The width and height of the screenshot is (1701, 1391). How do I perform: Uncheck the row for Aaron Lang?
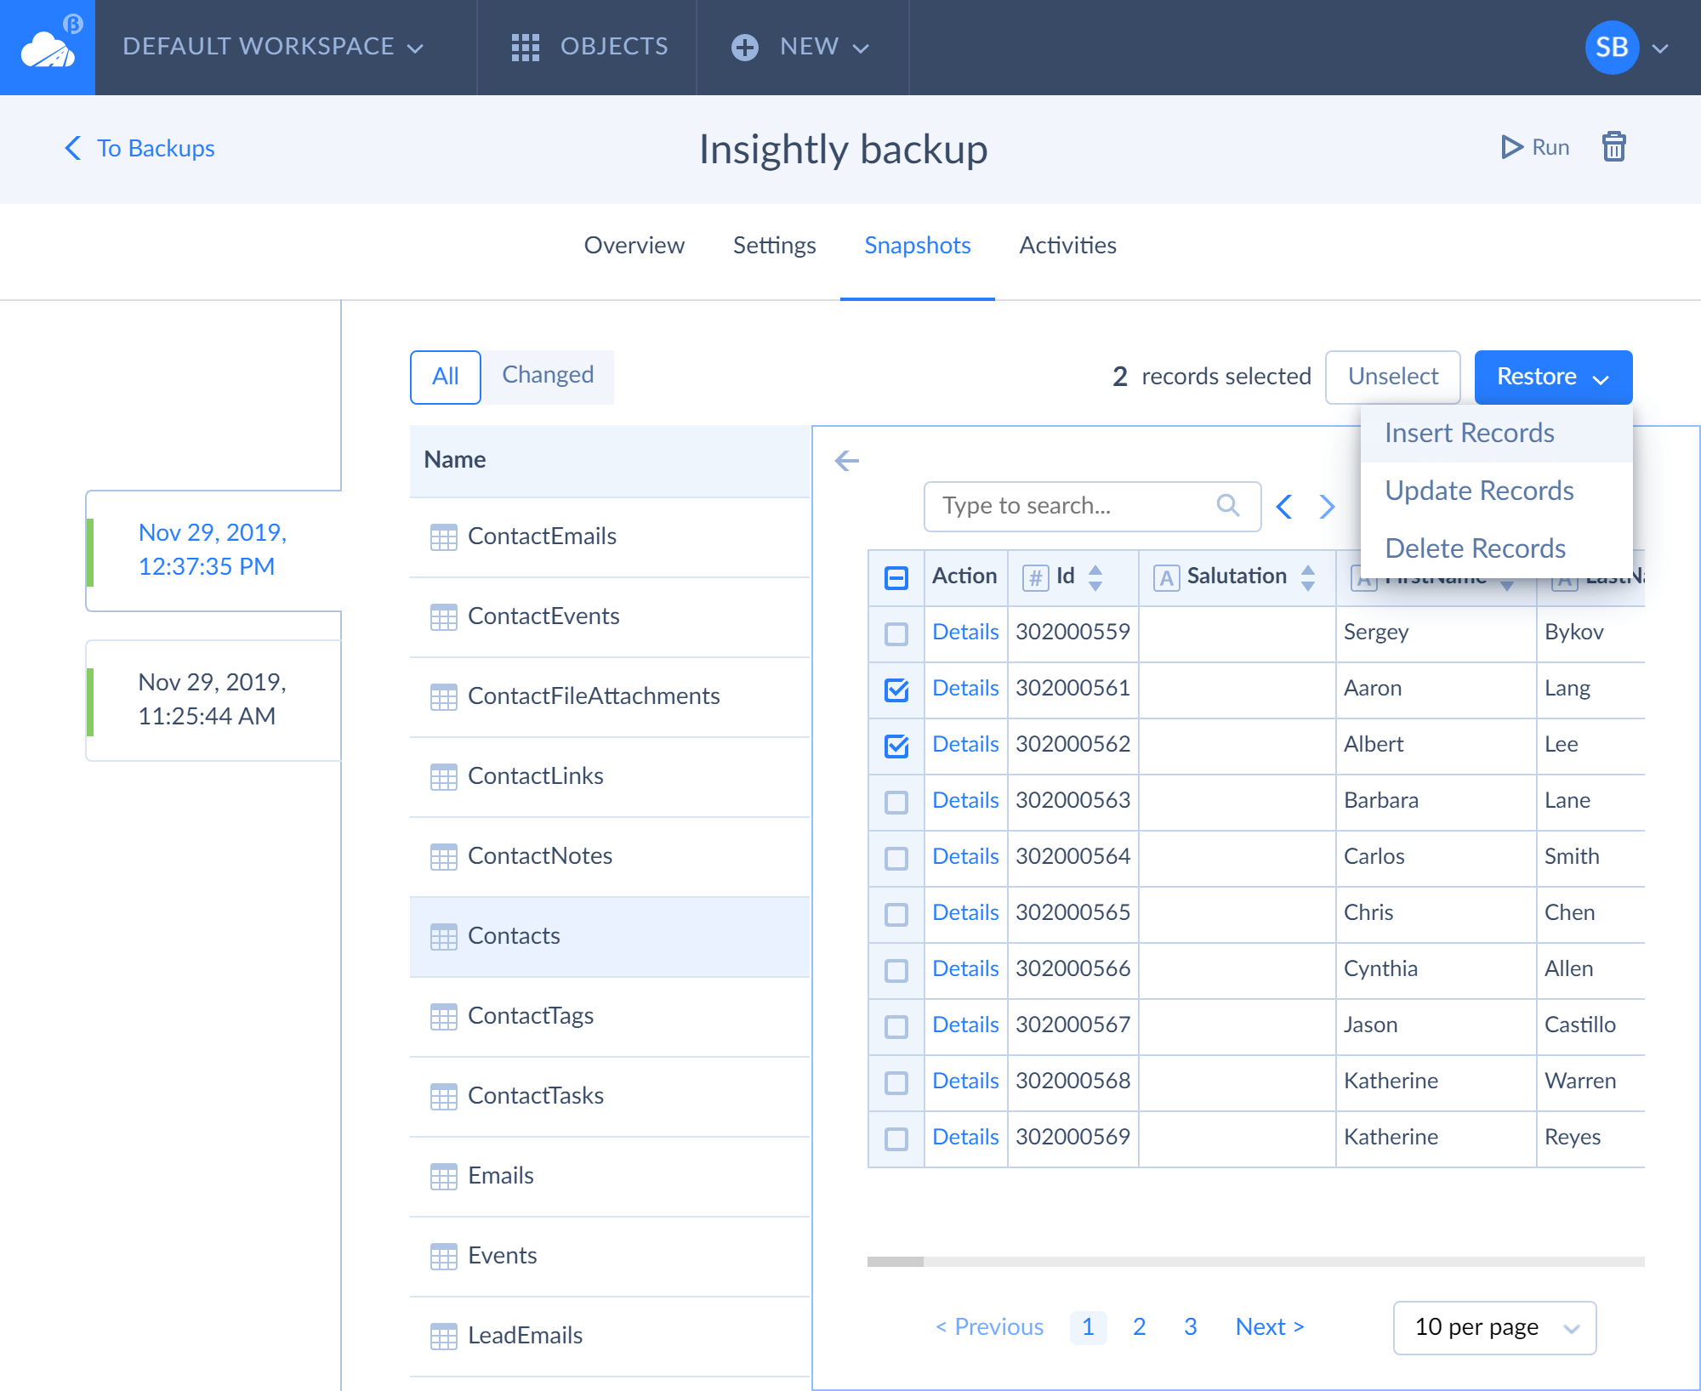pyautogui.click(x=896, y=690)
